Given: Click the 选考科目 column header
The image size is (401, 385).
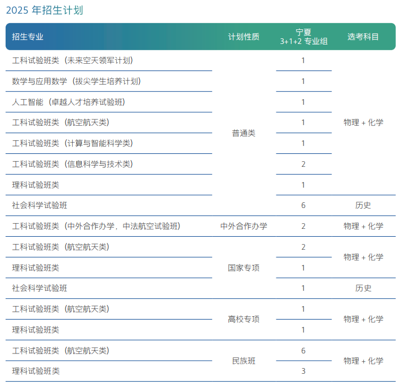Looking at the screenshot, I should pos(363,37).
